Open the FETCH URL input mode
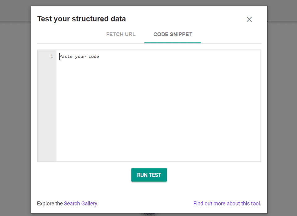Viewport: 297px width, 216px height. [121, 34]
